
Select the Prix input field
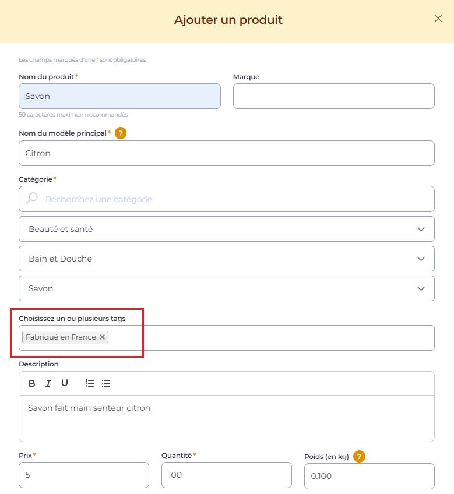(84, 475)
